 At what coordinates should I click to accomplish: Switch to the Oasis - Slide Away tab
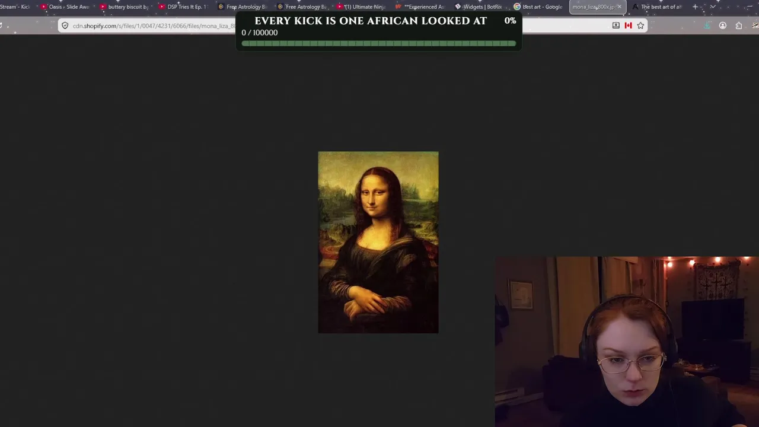65,7
